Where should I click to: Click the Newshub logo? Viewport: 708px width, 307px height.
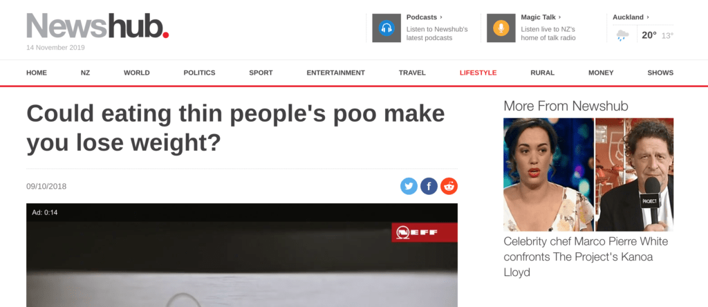(x=97, y=26)
